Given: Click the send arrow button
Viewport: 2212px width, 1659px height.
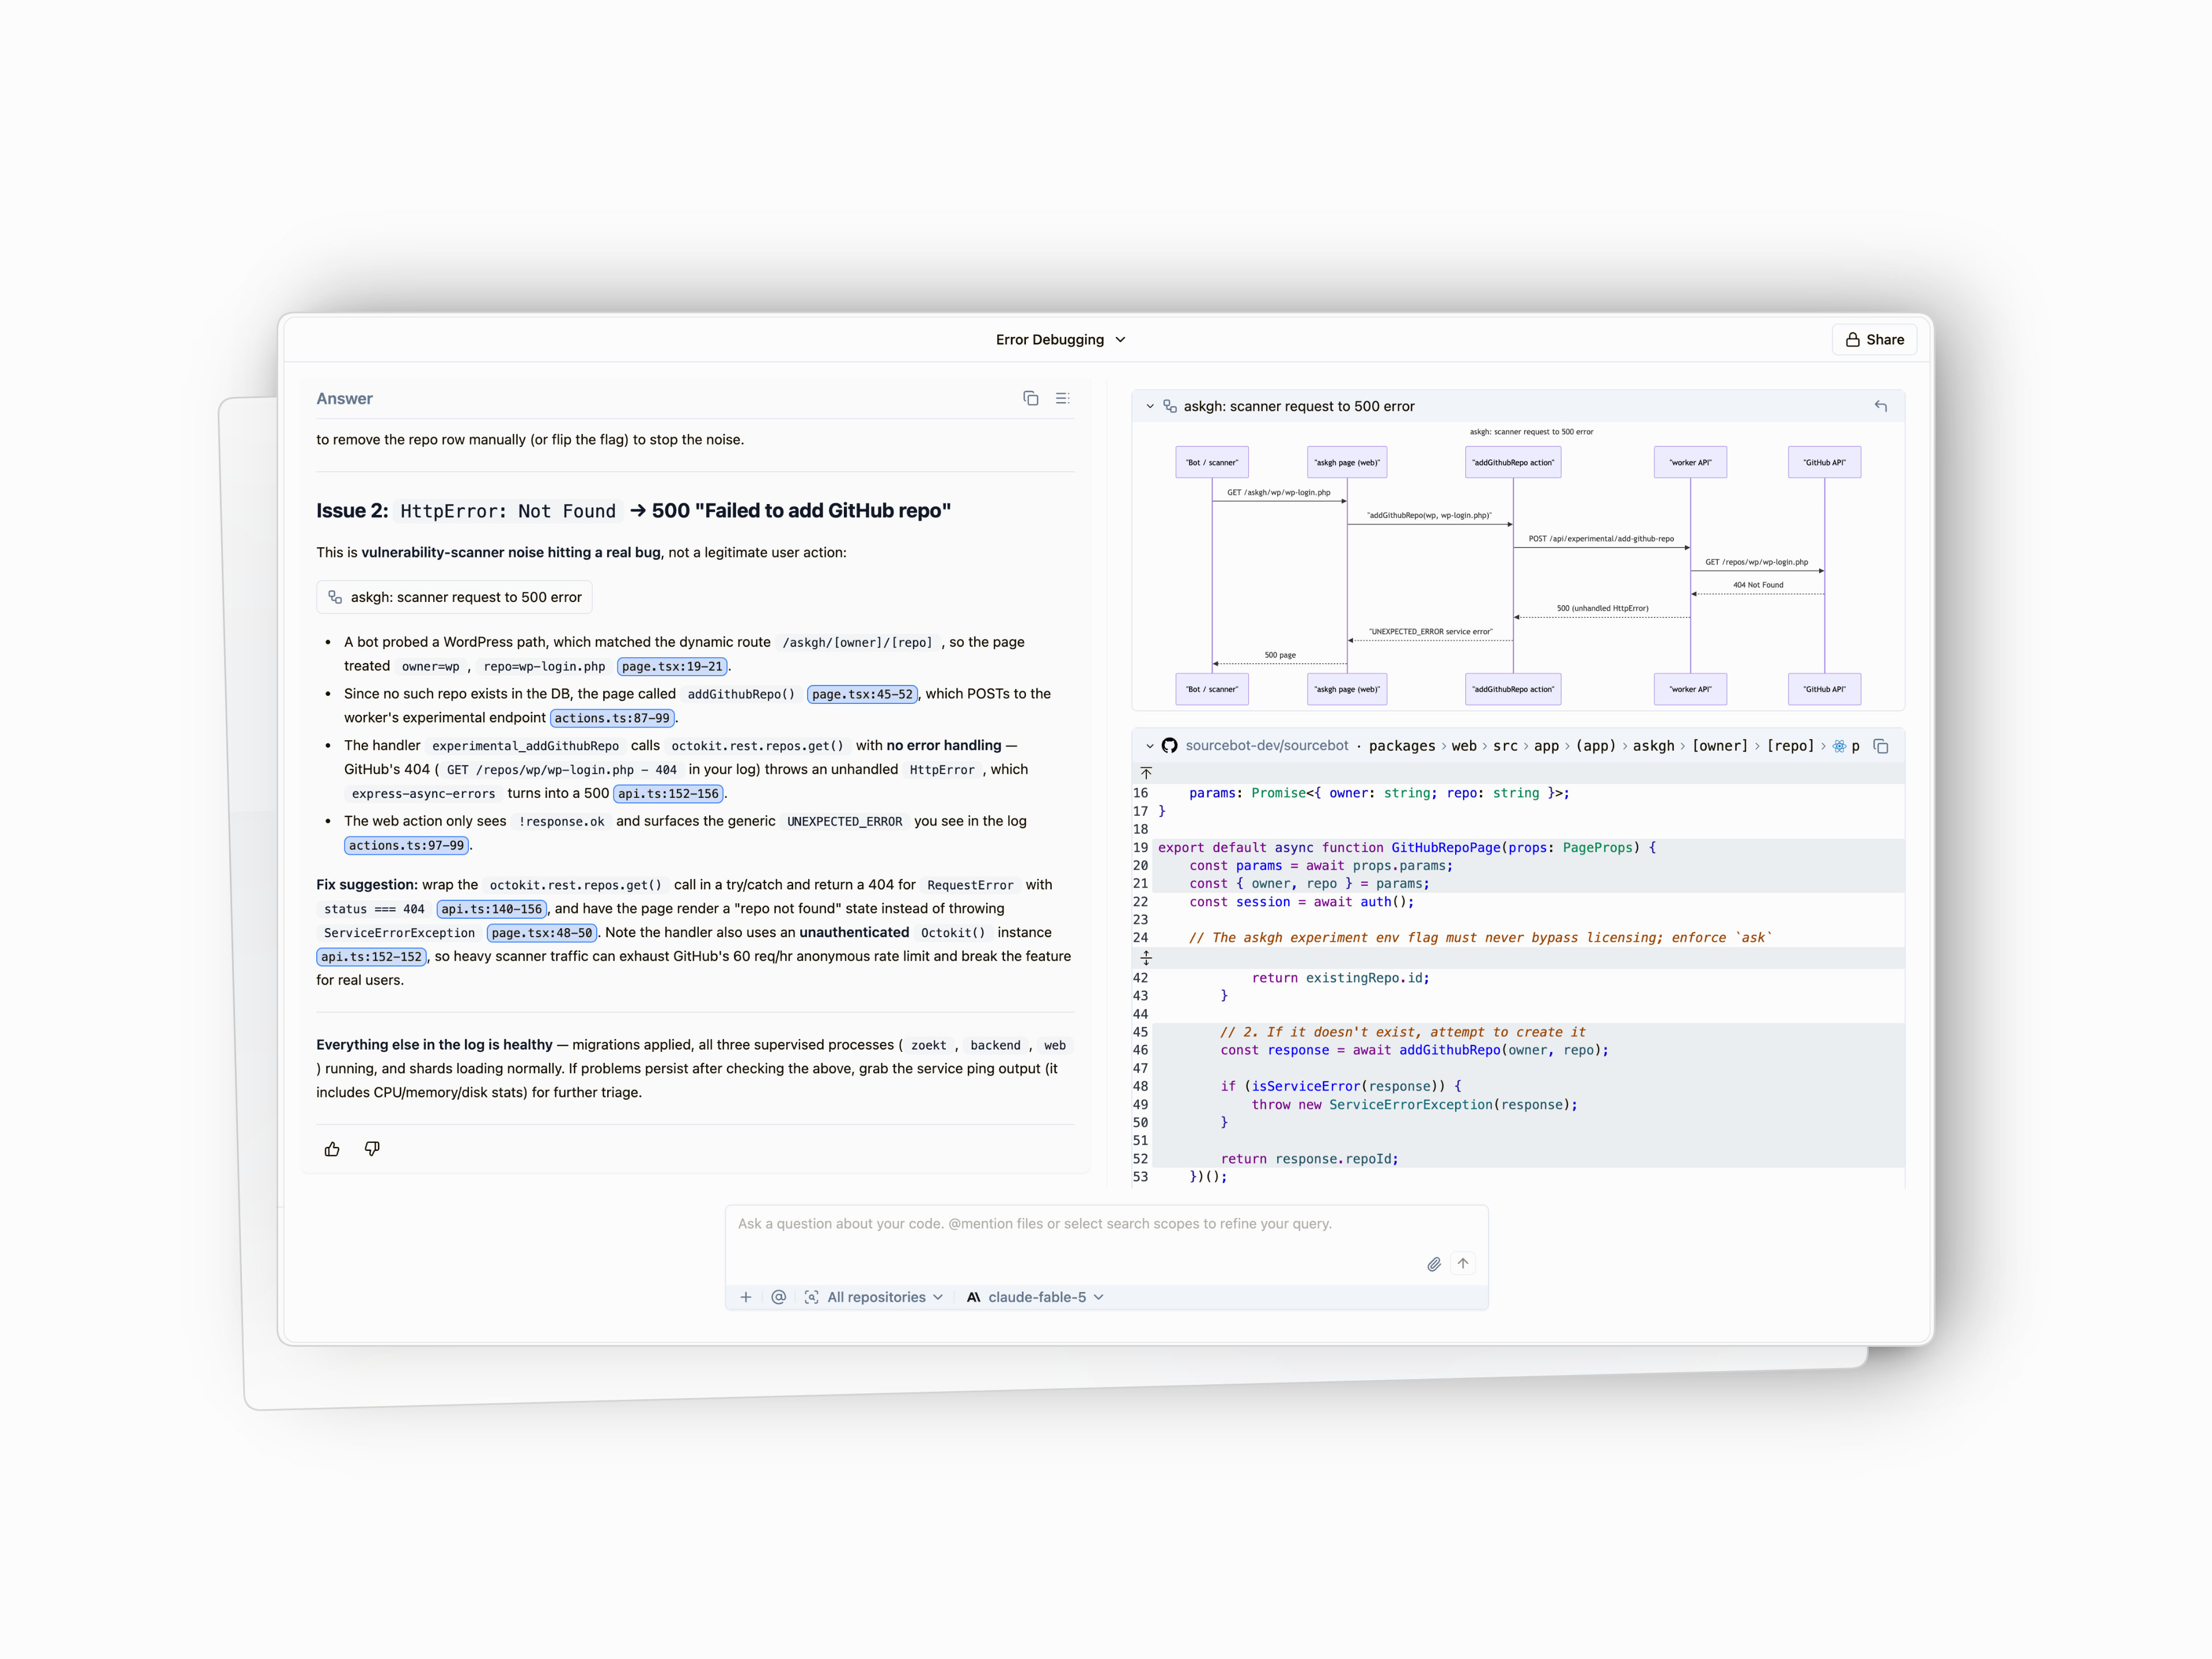Looking at the screenshot, I should tap(1463, 1264).
